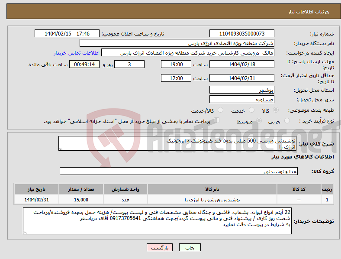Click the buyer notes textarea resize handle
Viewport: 341px width, 259px height.
click(x=25, y=232)
